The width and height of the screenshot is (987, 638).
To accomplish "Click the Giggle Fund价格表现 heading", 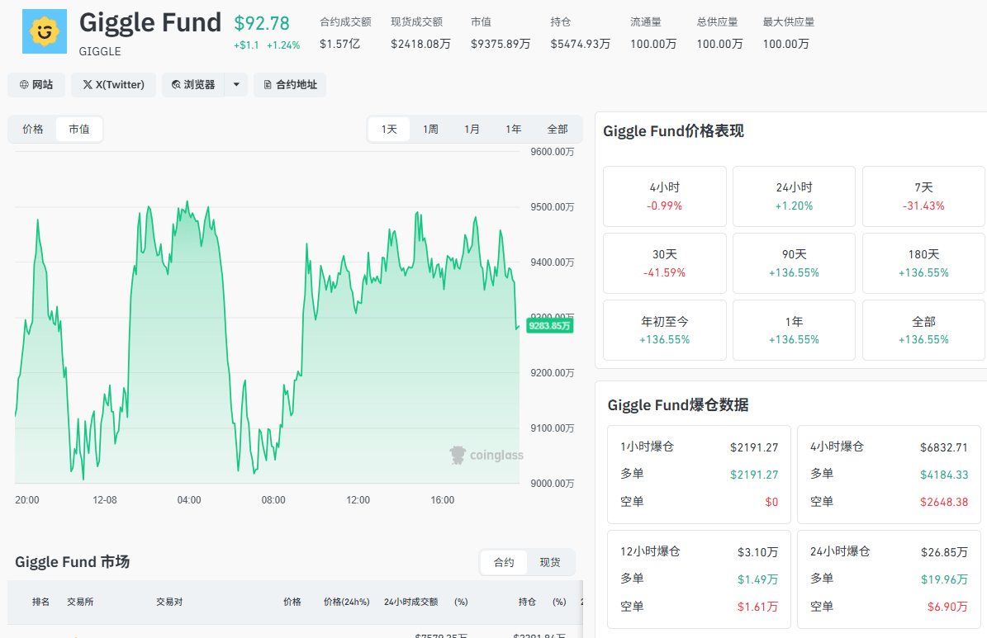I will click(x=673, y=131).
